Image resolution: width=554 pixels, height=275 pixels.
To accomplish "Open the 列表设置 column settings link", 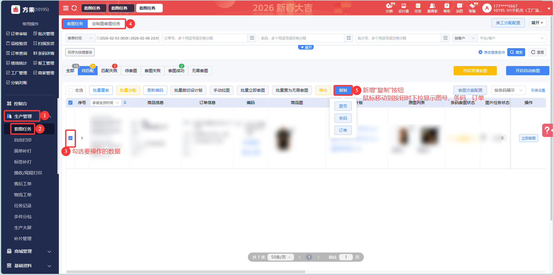I will [538, 91].
